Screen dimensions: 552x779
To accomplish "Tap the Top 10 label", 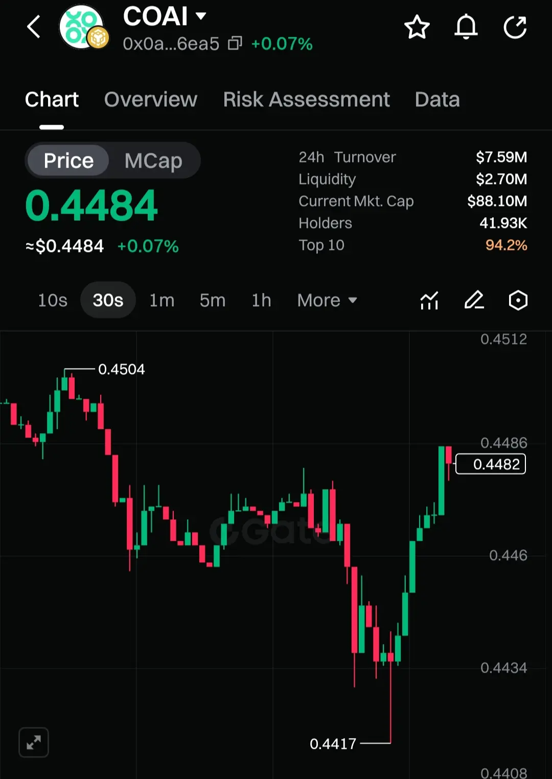I will point(321,245).
